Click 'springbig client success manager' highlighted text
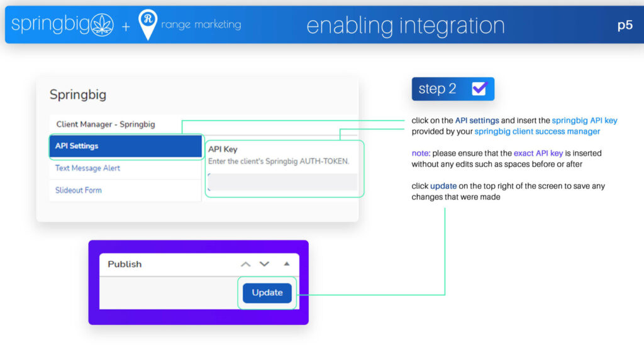 click(x=537, y=132)
